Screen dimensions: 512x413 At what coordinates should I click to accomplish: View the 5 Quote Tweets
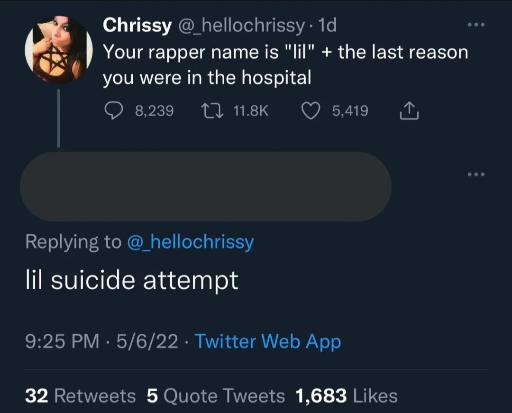point(216,395)
